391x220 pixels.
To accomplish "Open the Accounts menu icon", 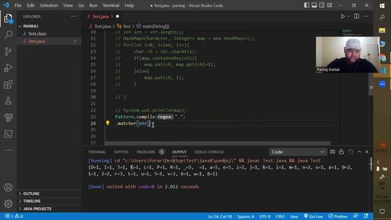I will point(8,188).
